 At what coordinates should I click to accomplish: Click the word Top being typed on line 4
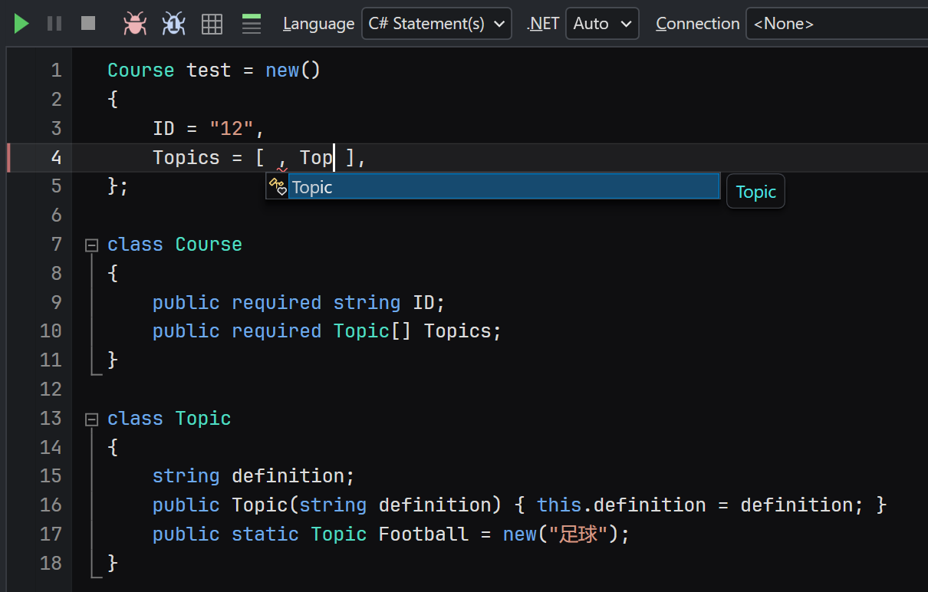(x=316, y=157)
